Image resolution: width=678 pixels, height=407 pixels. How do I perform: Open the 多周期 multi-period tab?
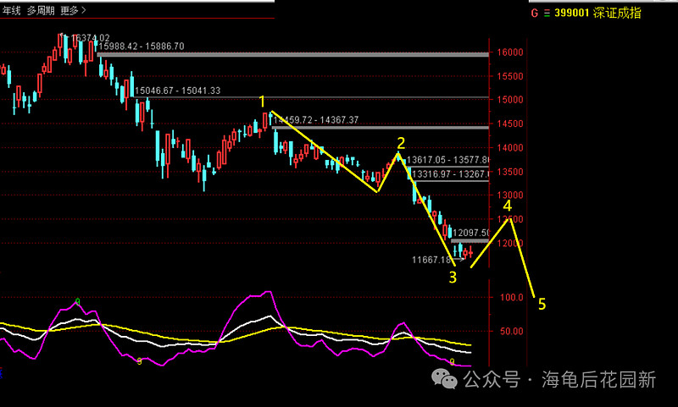tap(41, 11)
